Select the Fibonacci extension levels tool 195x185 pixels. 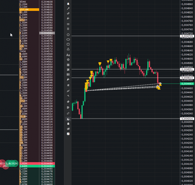coord(68,70)
